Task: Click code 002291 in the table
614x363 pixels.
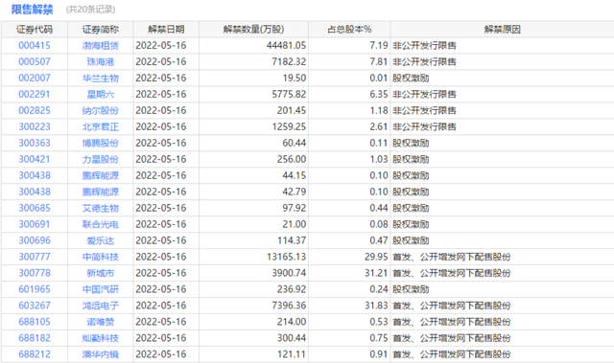Action: click(x=35, y=94)
